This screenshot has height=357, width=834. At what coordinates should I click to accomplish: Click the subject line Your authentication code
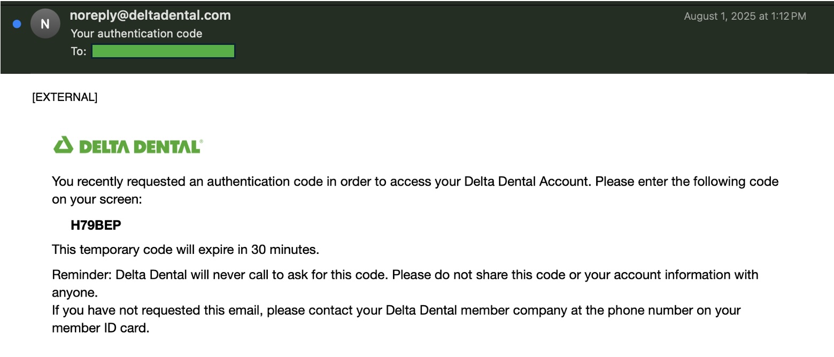[136, 34]
